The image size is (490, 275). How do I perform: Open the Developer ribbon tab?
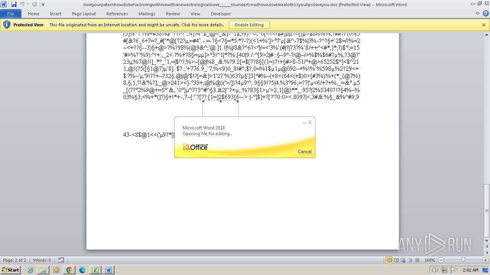point(221,14)
